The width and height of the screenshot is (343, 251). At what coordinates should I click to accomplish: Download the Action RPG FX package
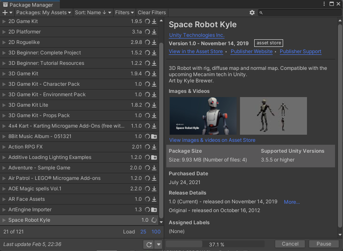point(154,147)
